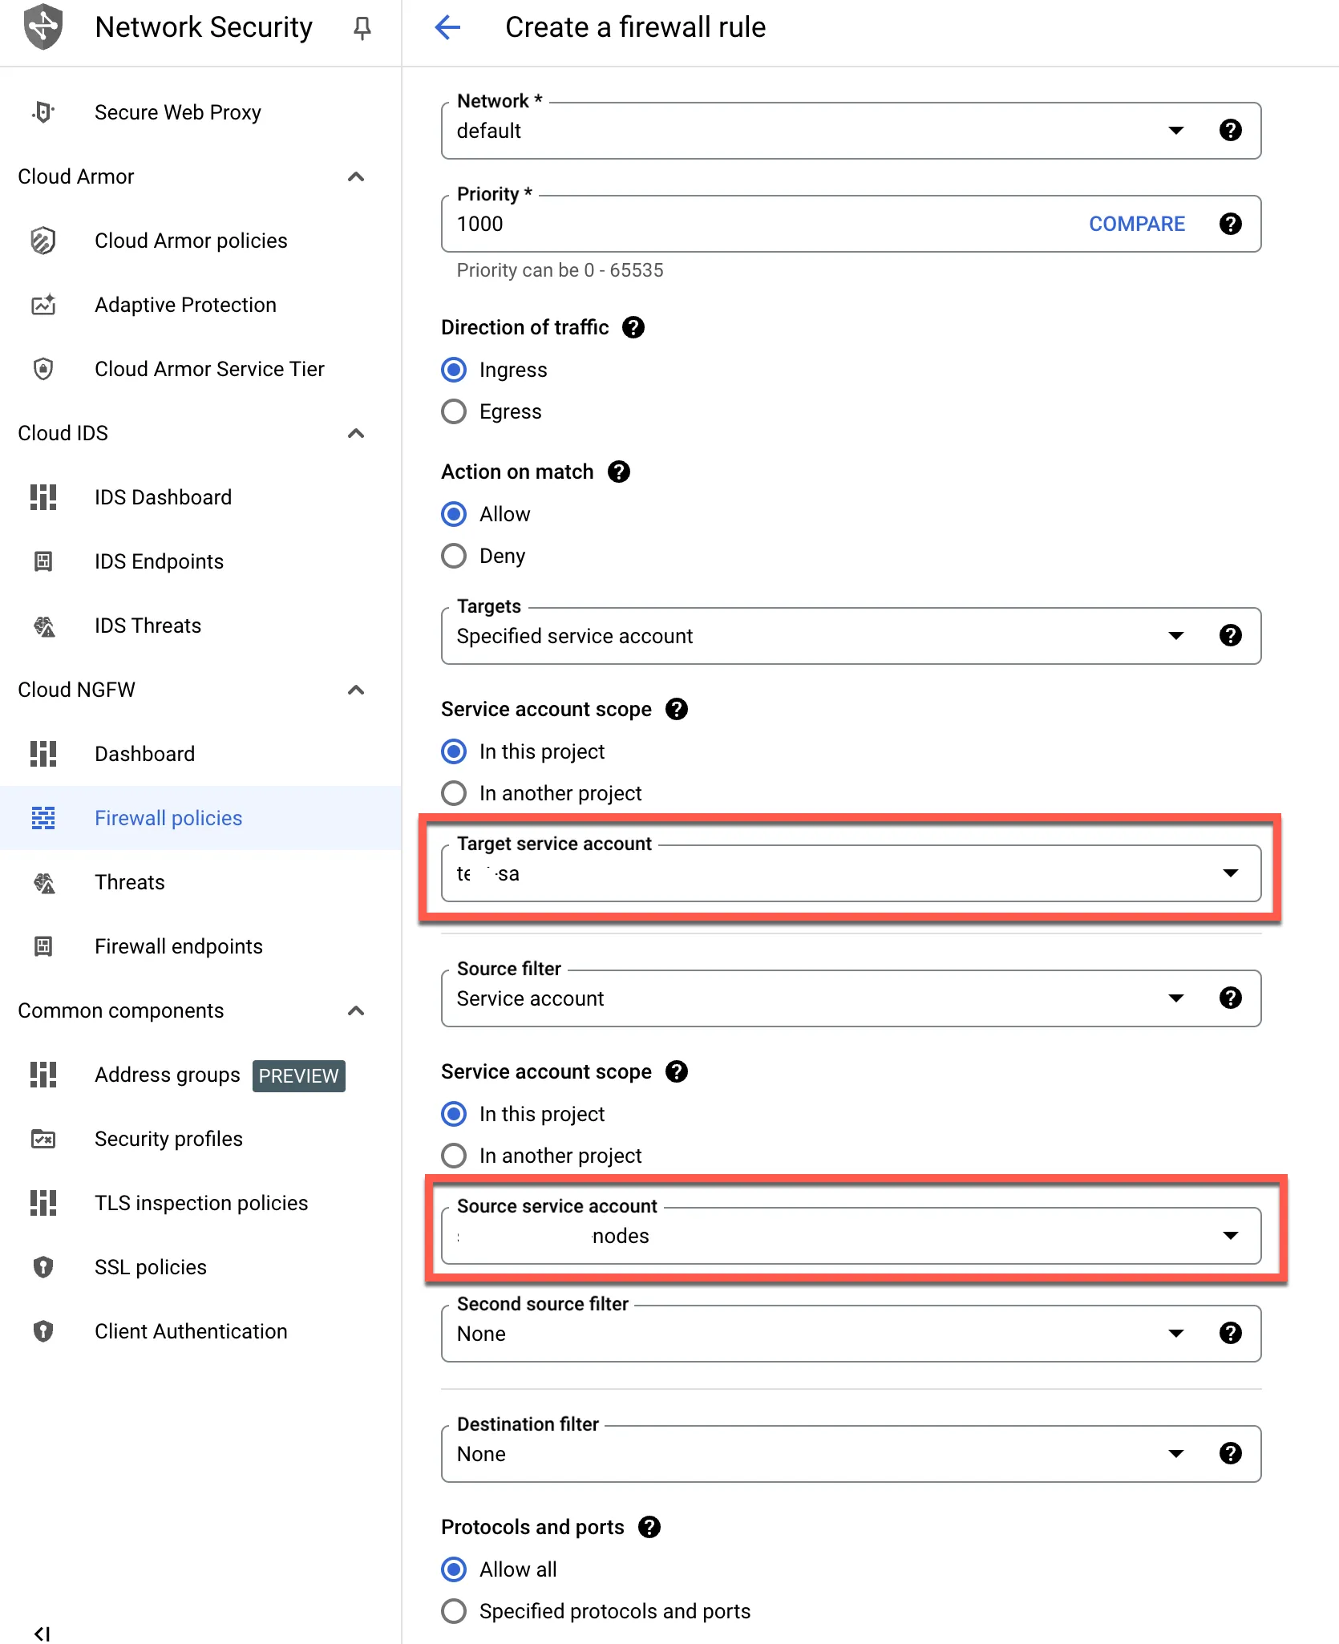Click the IDS Dashboard icon
Image resolution: width=1339 pixels, height=1644 pixels.
click(43, 497)
